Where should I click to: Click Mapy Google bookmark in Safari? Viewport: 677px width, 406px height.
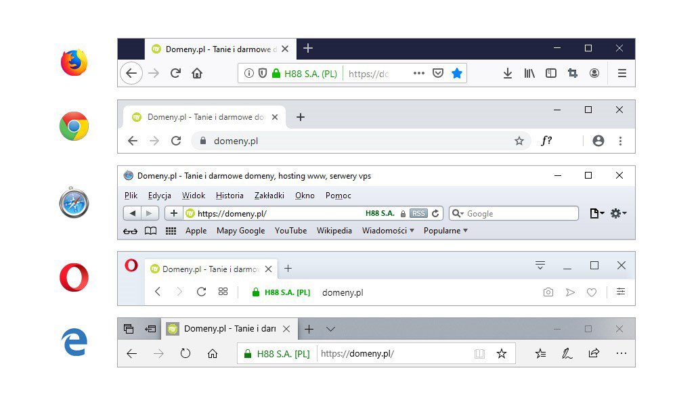point(240,231)
